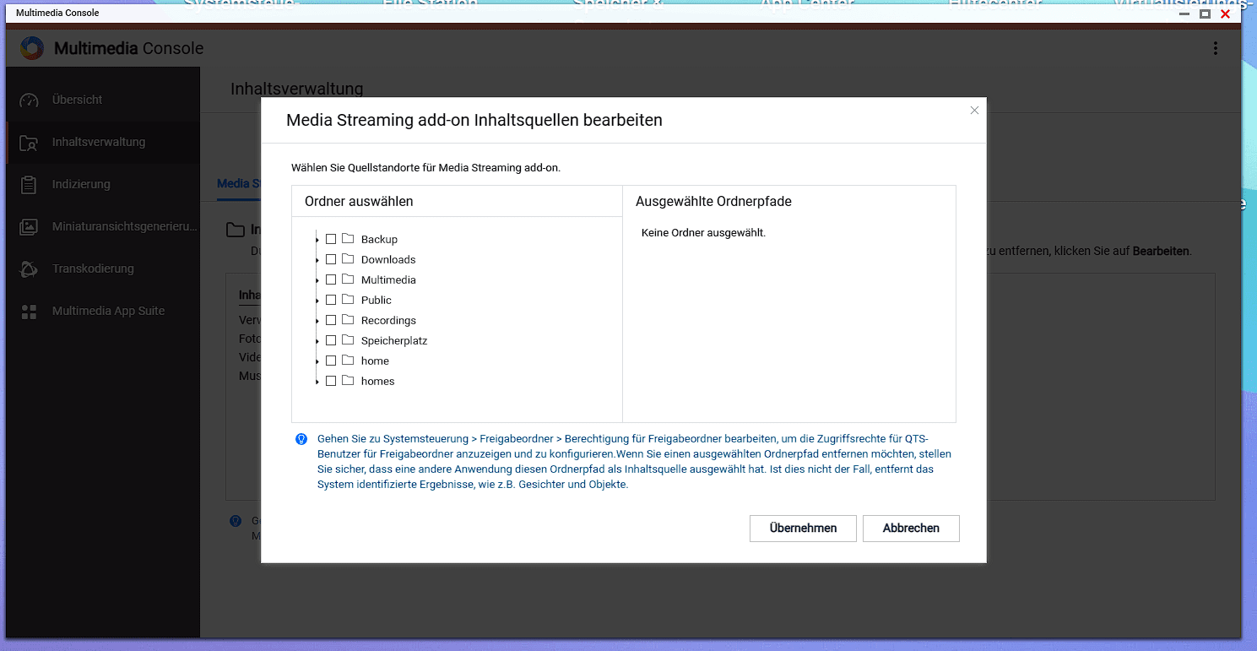Check the Recordings folder checkbox
The image size is (1257, 651).
click(x=331, y=320)
